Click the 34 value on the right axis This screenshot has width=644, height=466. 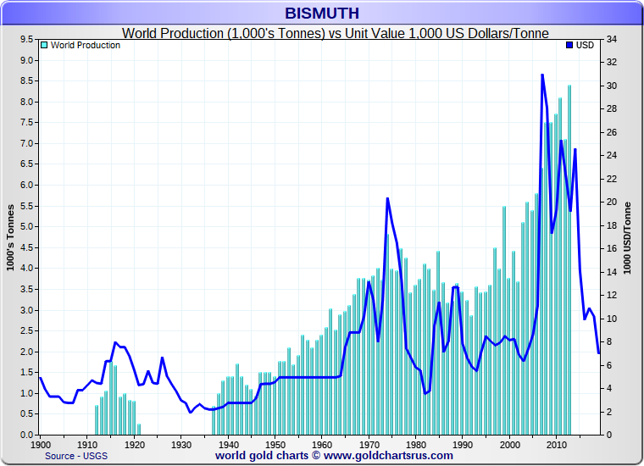(612, 40)
